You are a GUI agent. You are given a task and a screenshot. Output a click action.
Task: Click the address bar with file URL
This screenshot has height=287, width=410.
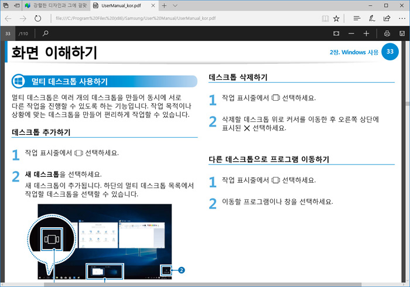pos(176,18)
